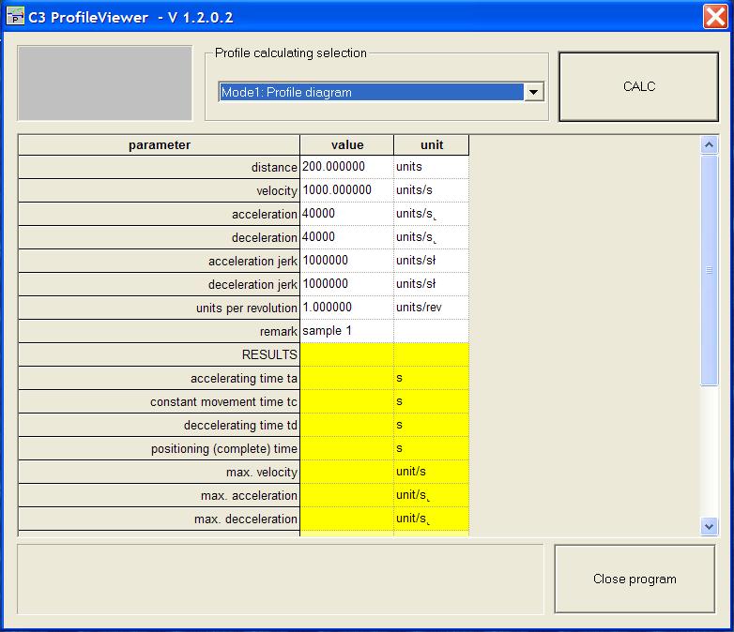734x632 pixels.
Task: Click the velocity row label
Action: pyautogui.click(x=160, y=190)
